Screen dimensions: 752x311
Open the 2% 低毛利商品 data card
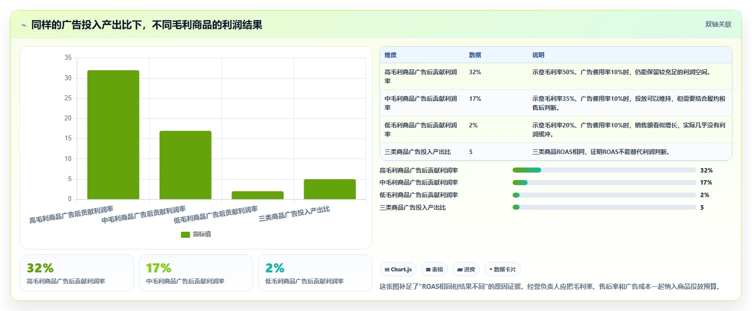tap(315, 273)
